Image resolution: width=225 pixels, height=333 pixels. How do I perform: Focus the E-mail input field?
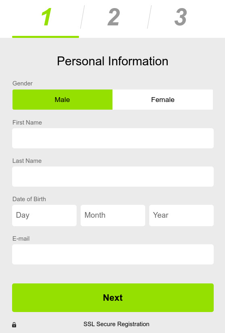[x=113, y=254]
